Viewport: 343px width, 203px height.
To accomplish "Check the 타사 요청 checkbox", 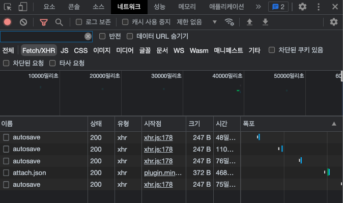I will 52,63.
